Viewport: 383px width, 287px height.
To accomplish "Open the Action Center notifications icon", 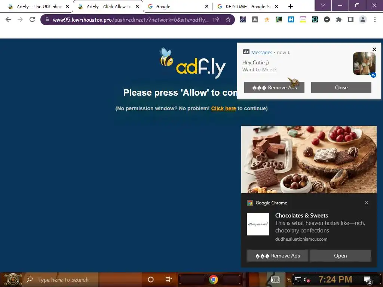I will tap(367, 280).
